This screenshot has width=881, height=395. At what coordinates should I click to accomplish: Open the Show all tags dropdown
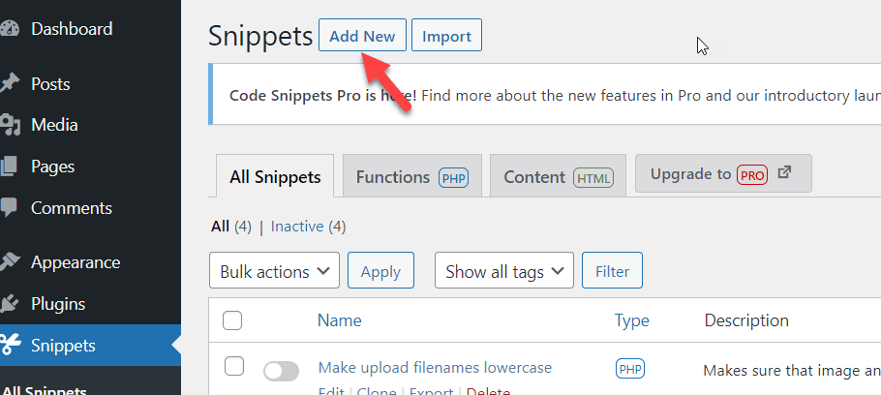[x=504, y=270]
